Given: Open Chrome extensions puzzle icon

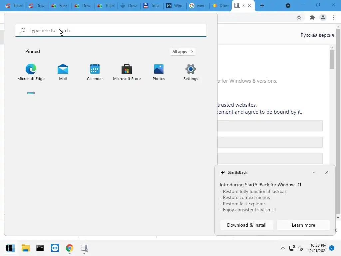Looking at the screenshot, I should click(x=312, y=17).
